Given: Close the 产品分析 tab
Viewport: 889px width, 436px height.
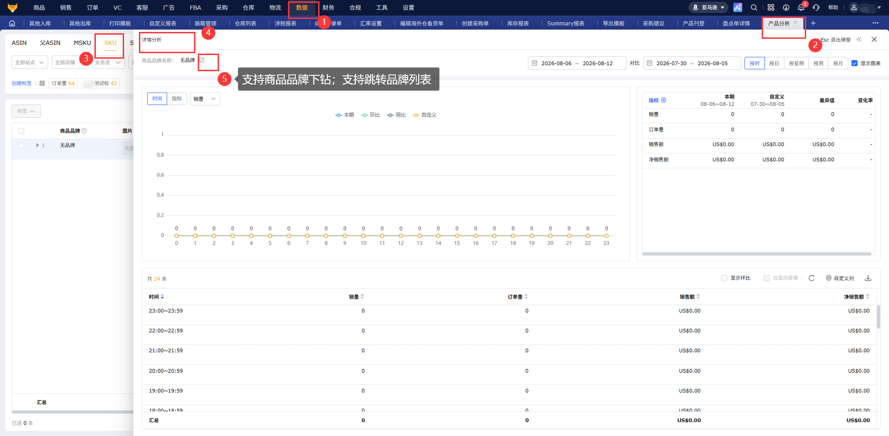Looking at the screenshot, I should (x=795, y=23).
